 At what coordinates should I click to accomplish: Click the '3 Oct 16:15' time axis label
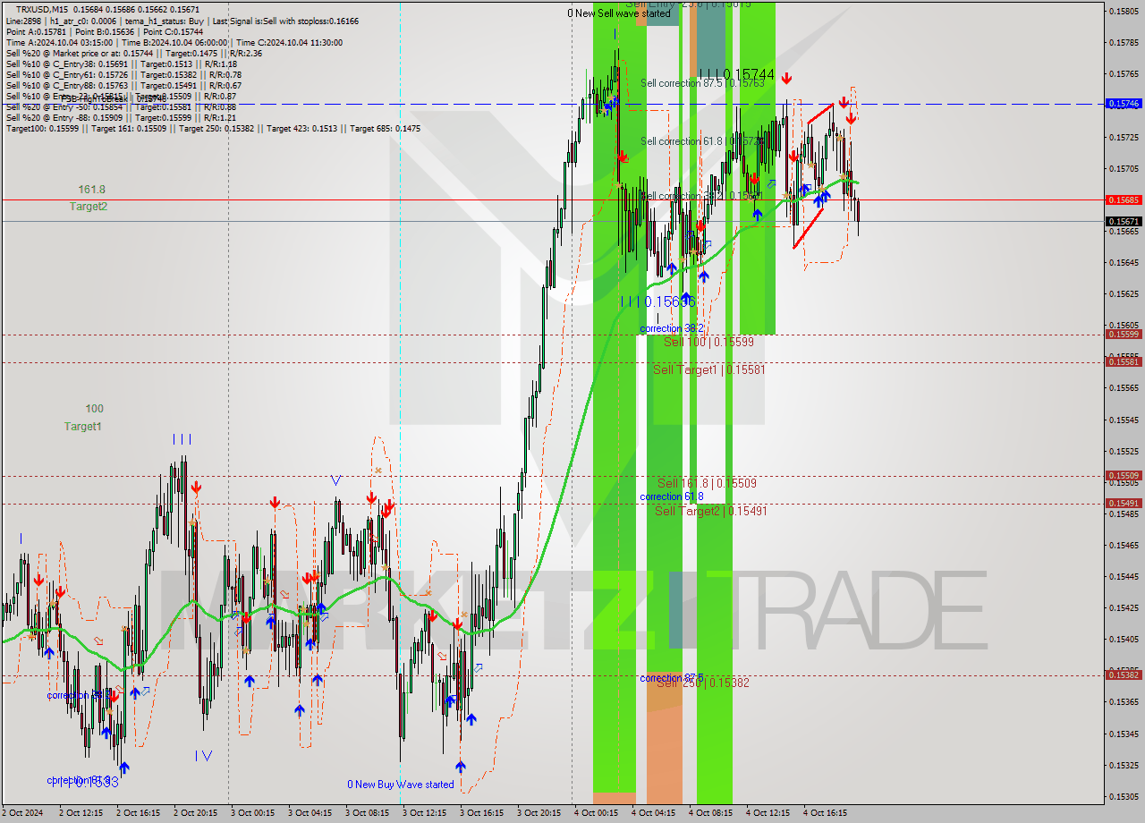tap(482, 813)
